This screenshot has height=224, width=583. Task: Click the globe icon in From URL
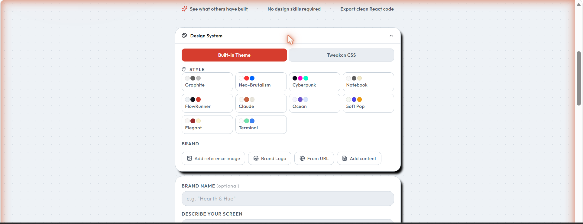tap(302, 158)
